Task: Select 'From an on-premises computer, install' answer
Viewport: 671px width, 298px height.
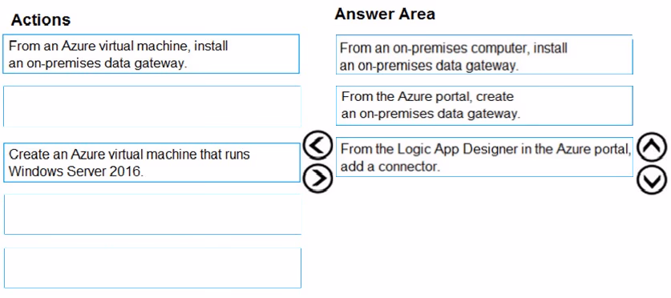Action: click(x=484, y=54)
